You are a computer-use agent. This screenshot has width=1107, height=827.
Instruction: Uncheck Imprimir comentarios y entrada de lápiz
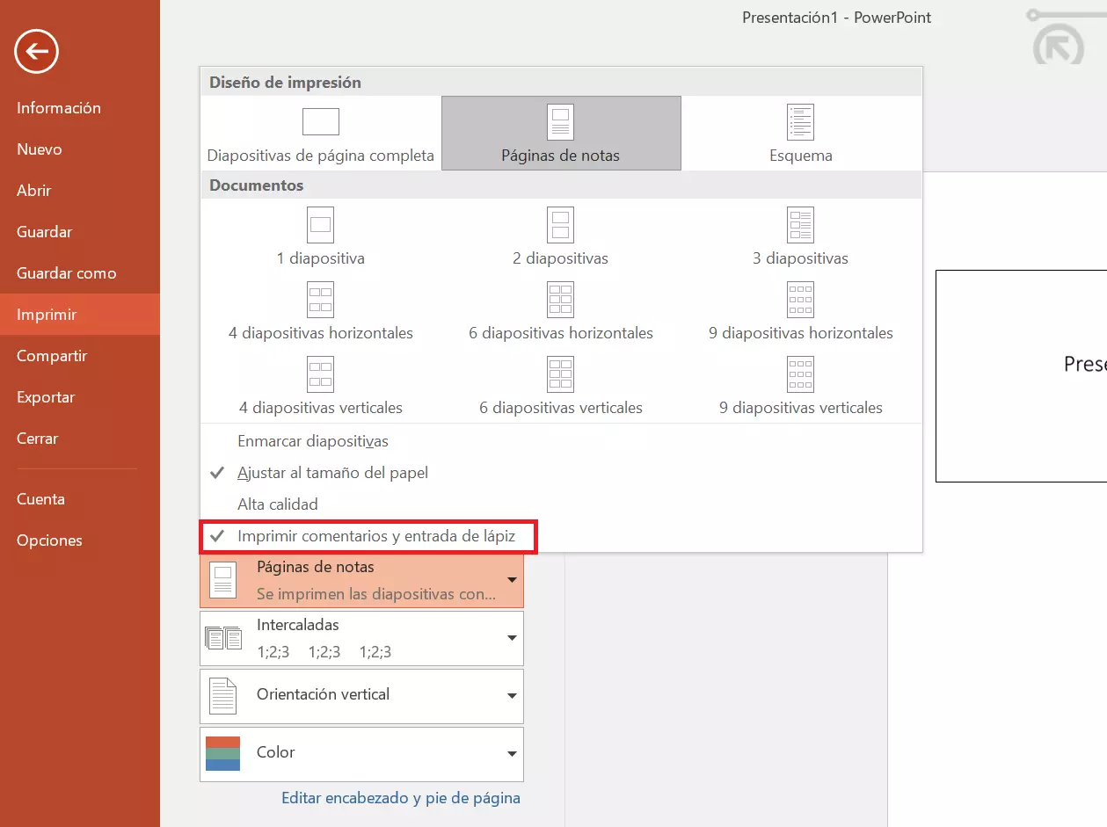[x=561, y=535]
